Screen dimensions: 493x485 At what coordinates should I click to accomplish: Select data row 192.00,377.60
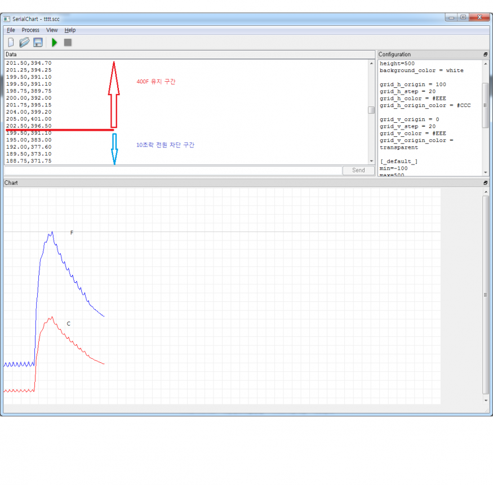29,147
